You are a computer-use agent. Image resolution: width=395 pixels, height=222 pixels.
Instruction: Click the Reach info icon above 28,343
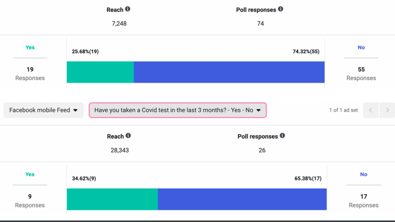128,136
